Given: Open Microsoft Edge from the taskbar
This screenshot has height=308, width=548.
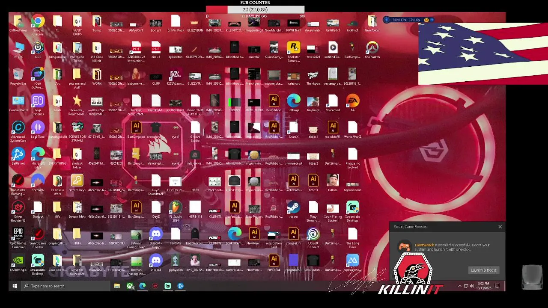Looking at the screenshot, I should [x=143, y=286].
